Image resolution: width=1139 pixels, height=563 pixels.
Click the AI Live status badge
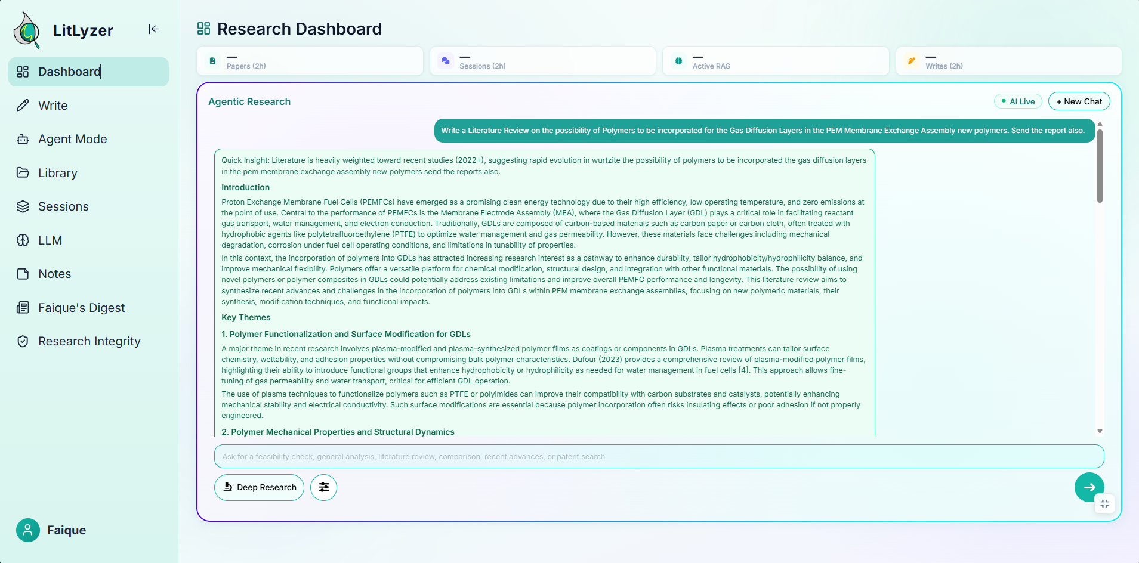pyautogui.click(x=1018, y=101)
